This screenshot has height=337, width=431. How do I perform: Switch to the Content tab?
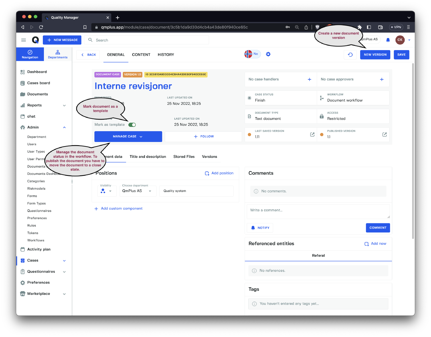coord(141,55)
